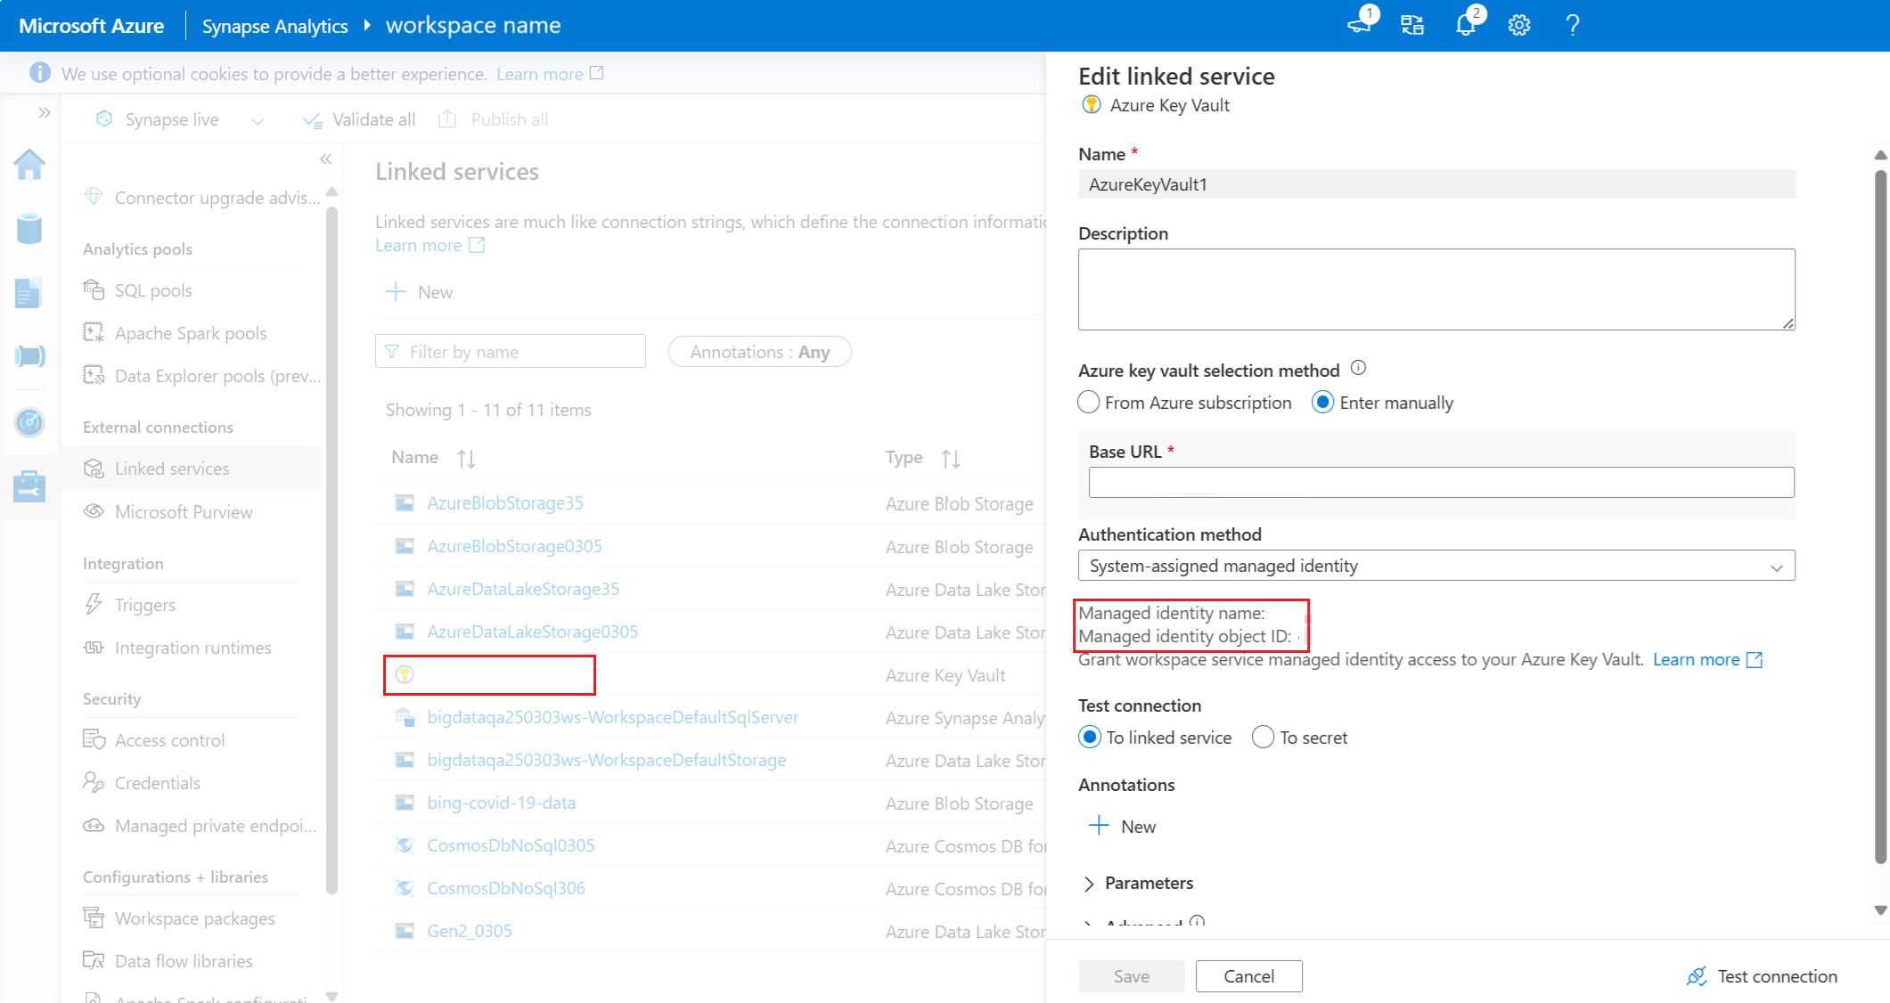Open the Monitor hub icon
The image size is (1890, 1003).
point(30,422)
